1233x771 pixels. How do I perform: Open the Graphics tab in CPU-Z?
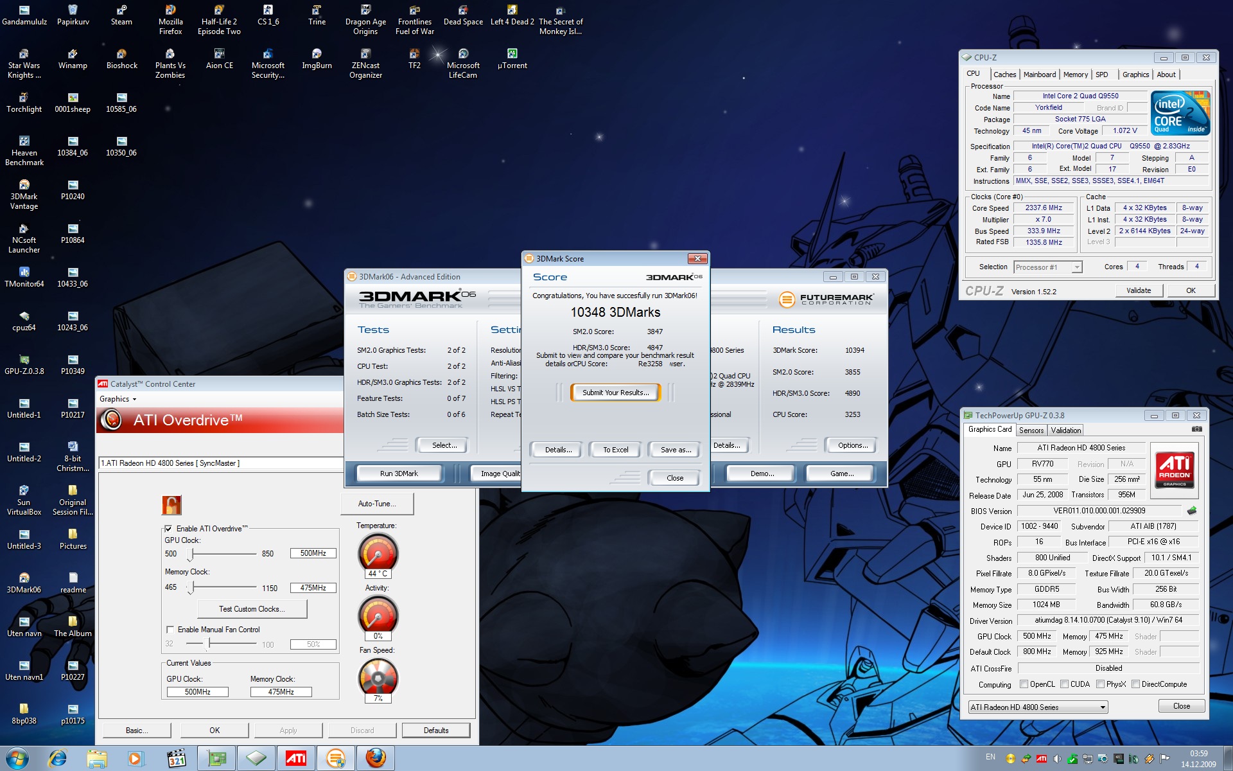point(1135,75)
